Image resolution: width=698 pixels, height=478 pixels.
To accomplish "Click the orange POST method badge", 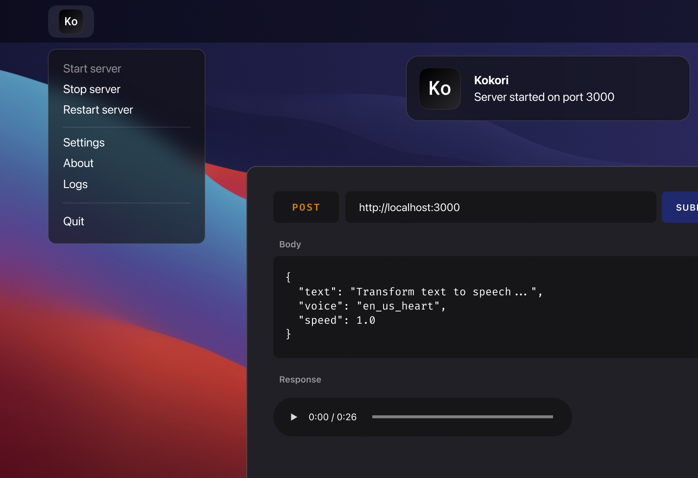I will tap(306, 207).
